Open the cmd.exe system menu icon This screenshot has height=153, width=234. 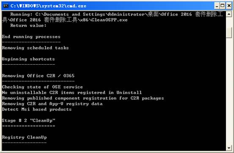click(x=6, y=6)
